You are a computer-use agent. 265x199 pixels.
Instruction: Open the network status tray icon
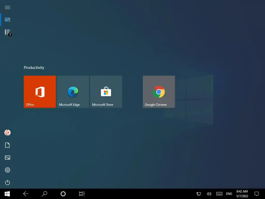point(199,194)
